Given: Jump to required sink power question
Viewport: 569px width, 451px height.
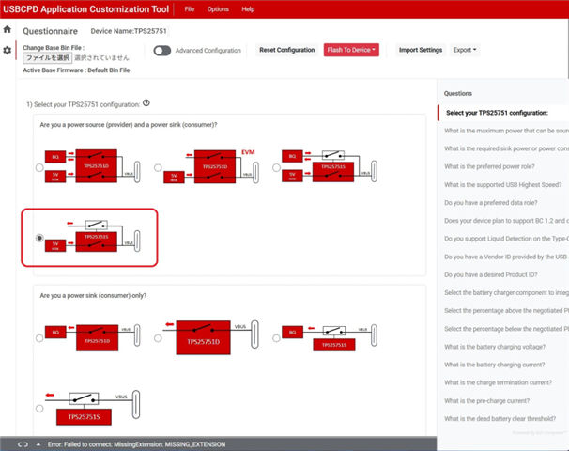Looking at the screenshot, I should point(506,148).
